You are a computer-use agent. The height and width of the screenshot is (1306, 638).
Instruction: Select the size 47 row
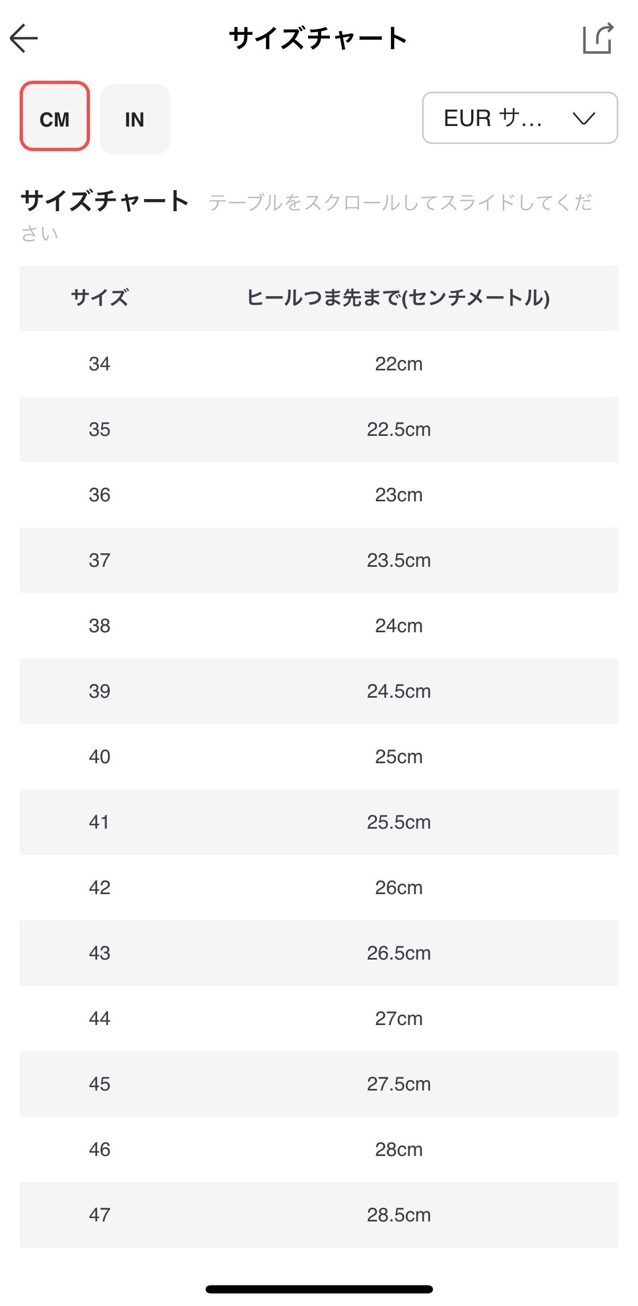pos(319,1215)
